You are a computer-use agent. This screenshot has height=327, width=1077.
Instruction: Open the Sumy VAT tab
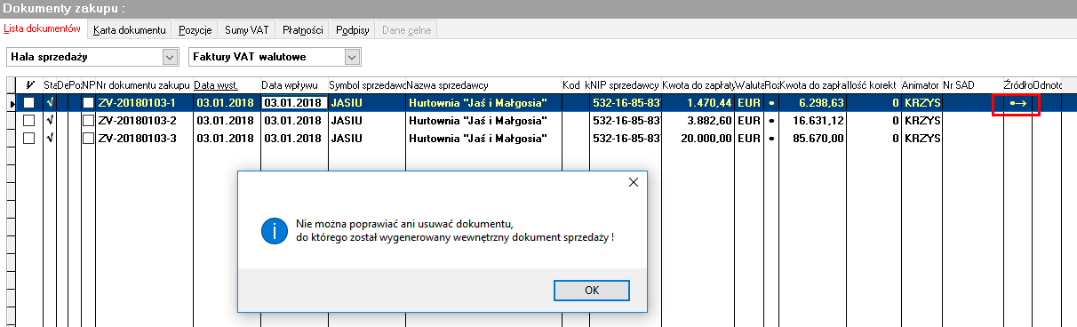(x=247, y=29)
